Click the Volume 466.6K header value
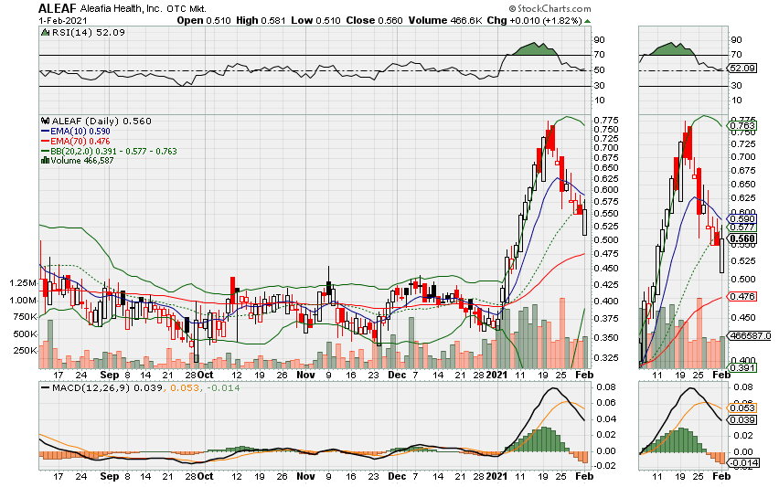Image resolution: width=779 pixels, height=487 pixels. 445,21
